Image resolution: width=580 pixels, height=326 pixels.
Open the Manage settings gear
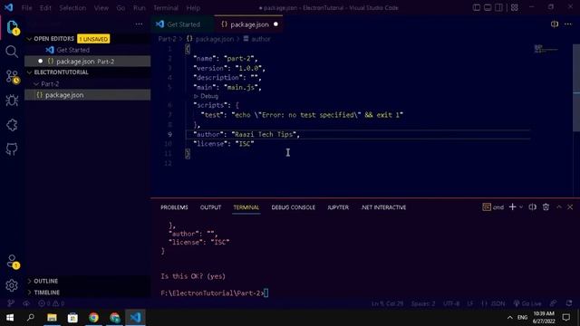[x=12, y=285]
